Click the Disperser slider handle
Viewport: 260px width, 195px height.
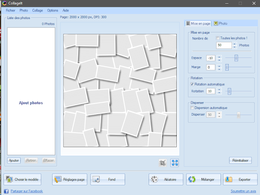tap(238, 115)
